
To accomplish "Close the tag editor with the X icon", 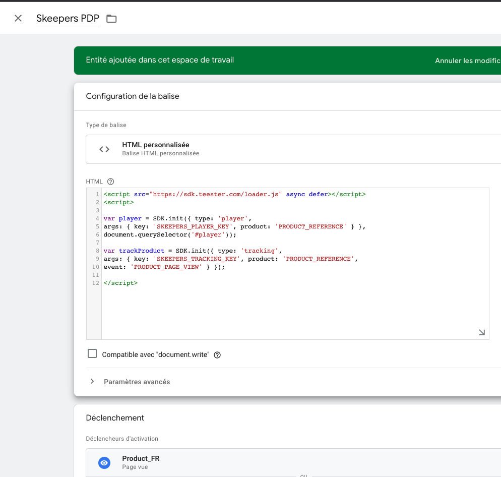I will [18, 19].
